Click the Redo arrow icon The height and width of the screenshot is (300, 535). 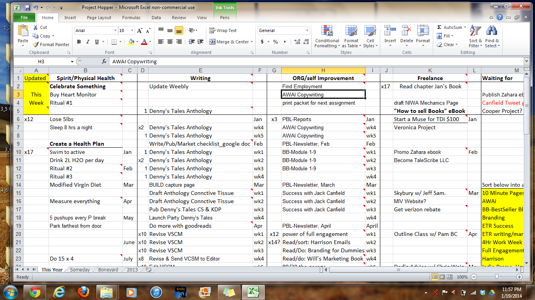tap(48, 7)
